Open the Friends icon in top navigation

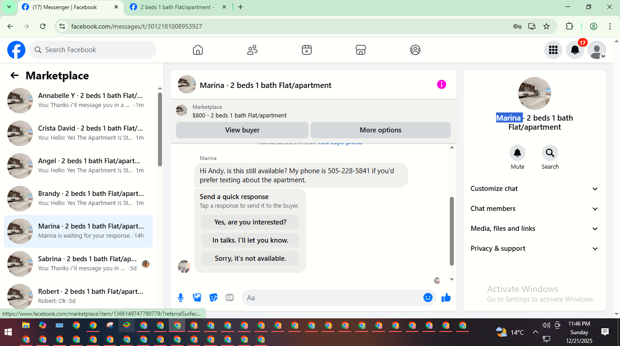(x=252, y=50)
